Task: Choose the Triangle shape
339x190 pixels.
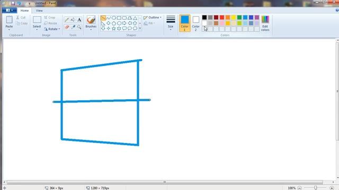Action: (x=135, y=18)
